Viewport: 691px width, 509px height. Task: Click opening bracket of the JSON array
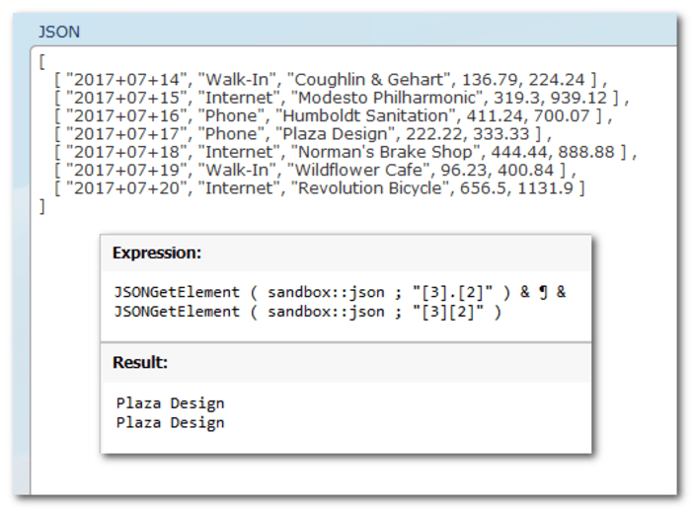point(42,61)
